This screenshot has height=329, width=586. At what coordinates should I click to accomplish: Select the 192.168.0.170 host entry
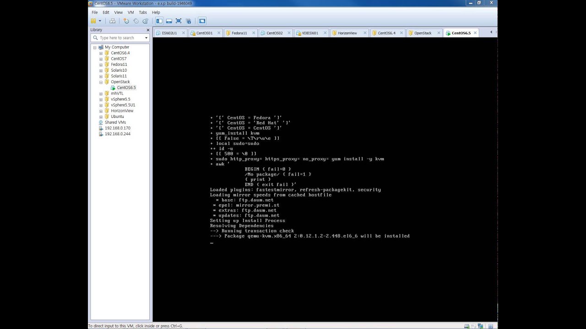(117, 128)
